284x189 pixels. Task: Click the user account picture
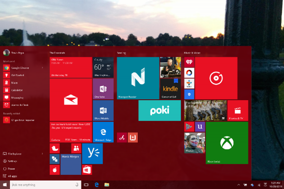click(6, 52)
